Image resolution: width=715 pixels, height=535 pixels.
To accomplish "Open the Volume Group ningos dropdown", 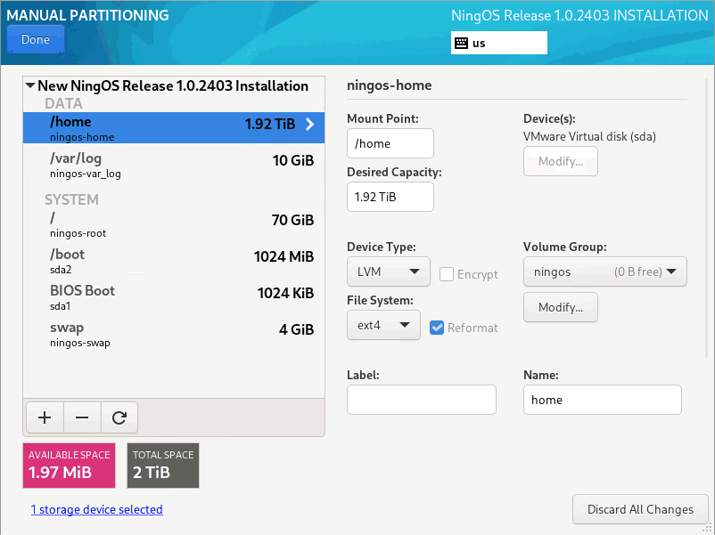I will pyautogui.click(x=605, y=272).
